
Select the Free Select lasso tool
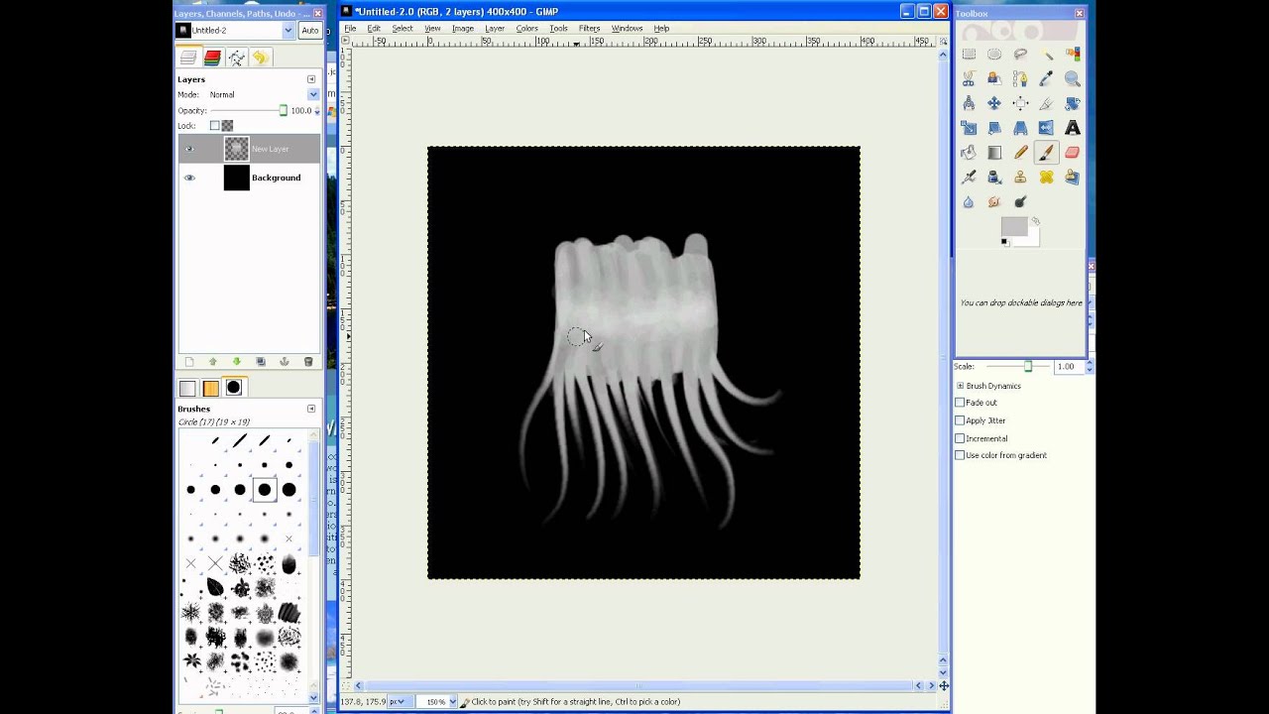1020,55
